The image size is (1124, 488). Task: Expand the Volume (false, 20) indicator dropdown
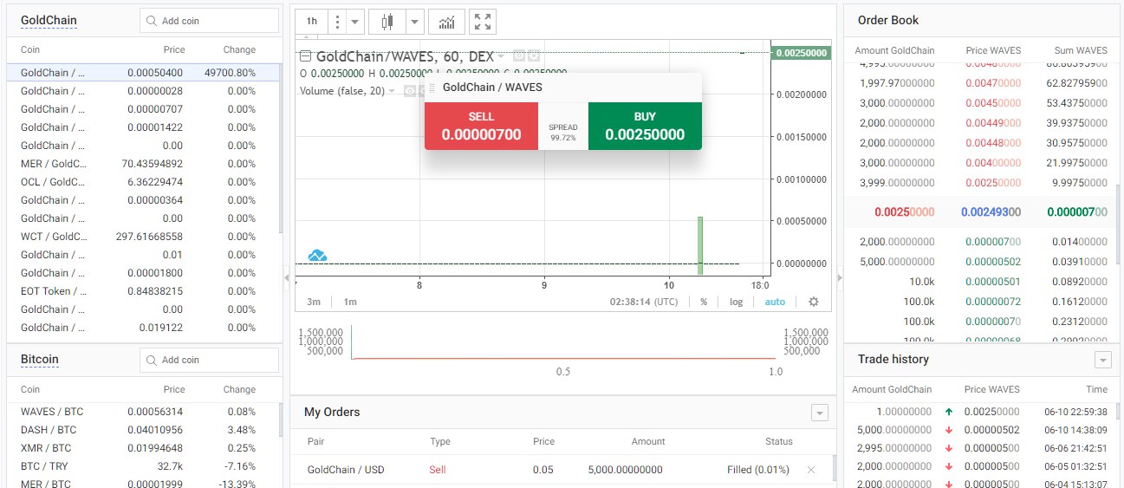point(392,91)
